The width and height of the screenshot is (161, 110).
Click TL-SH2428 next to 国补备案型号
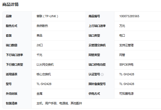click(x=127, y=84)
